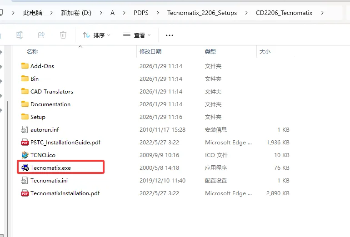Sort by the 名称 column header
This screenshot has width=350, height=237.
coord(32,51)
